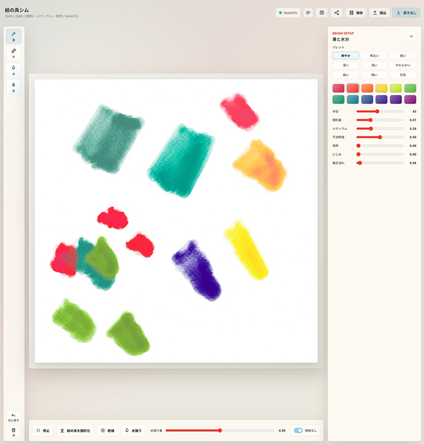Select the 浅い palette
Viewport: 424px width, 444px height.
[x=374, y=65]
